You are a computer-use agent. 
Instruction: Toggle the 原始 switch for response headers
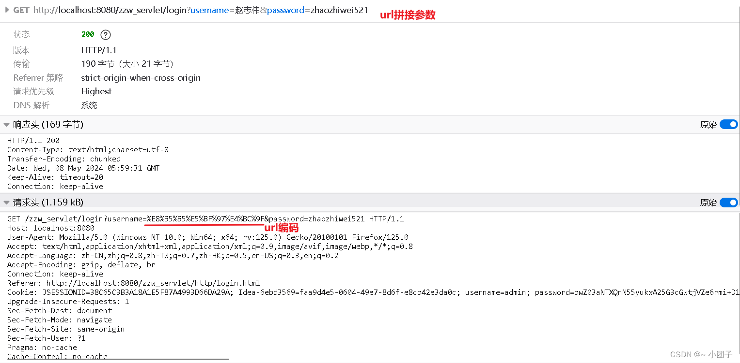728,125
